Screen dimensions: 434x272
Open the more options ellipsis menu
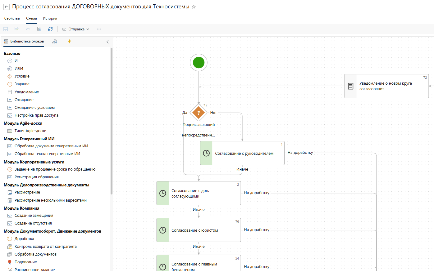click(99, 29)
